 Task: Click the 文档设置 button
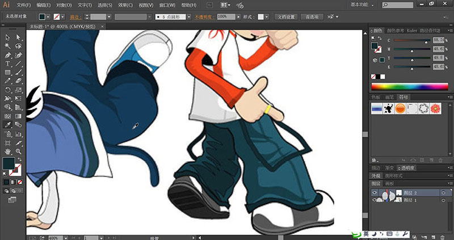(286, 17)
